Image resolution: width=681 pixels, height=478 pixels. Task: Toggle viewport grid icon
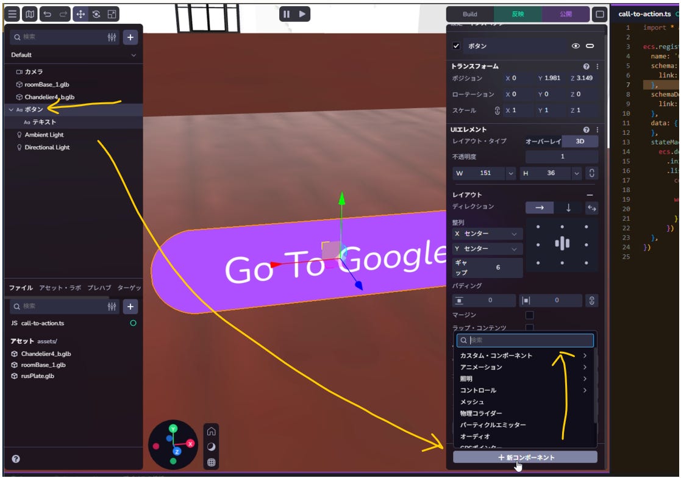212,462
